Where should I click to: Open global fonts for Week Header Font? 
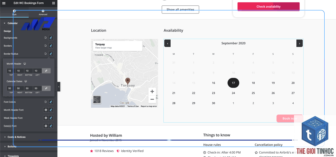(x=46, y=118)
